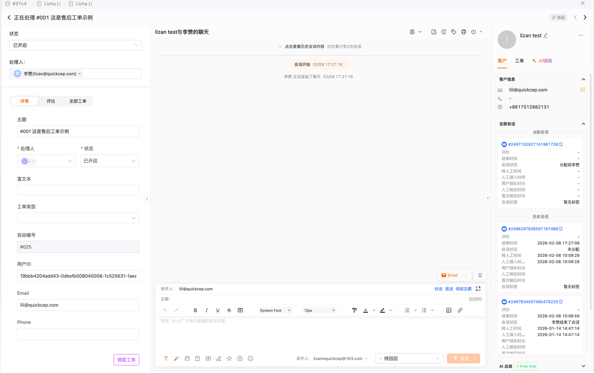Viewport: 594px width, 373px height.
Task: Select the 评论 tab
Action: pos(51,101)
